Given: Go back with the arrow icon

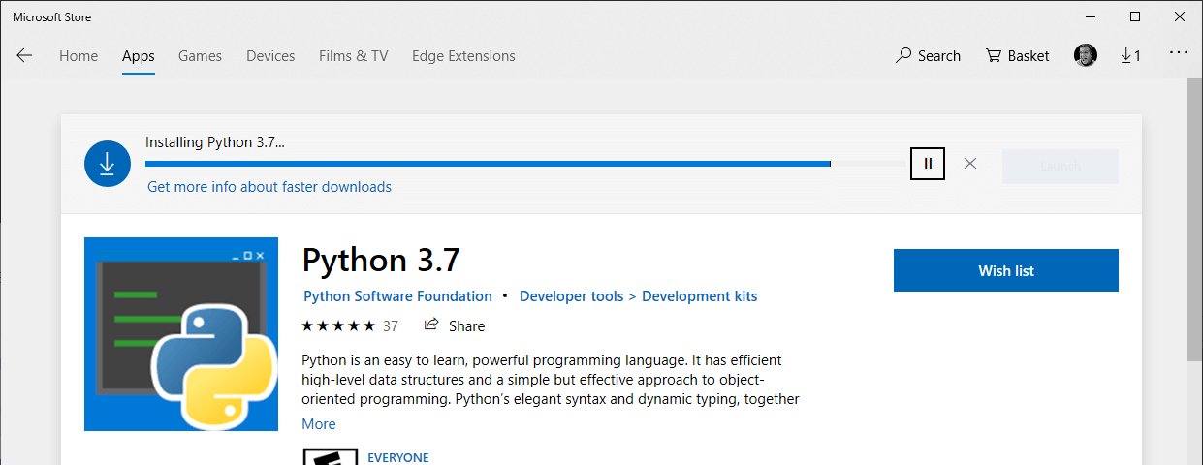Looking at the screenshot, I should [x=24, y=56].
